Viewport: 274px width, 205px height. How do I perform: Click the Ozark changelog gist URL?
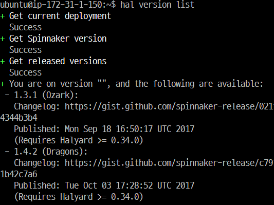tap(169, 106)
